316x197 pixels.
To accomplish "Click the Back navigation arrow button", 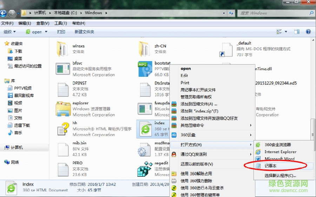I will (3, 13).
